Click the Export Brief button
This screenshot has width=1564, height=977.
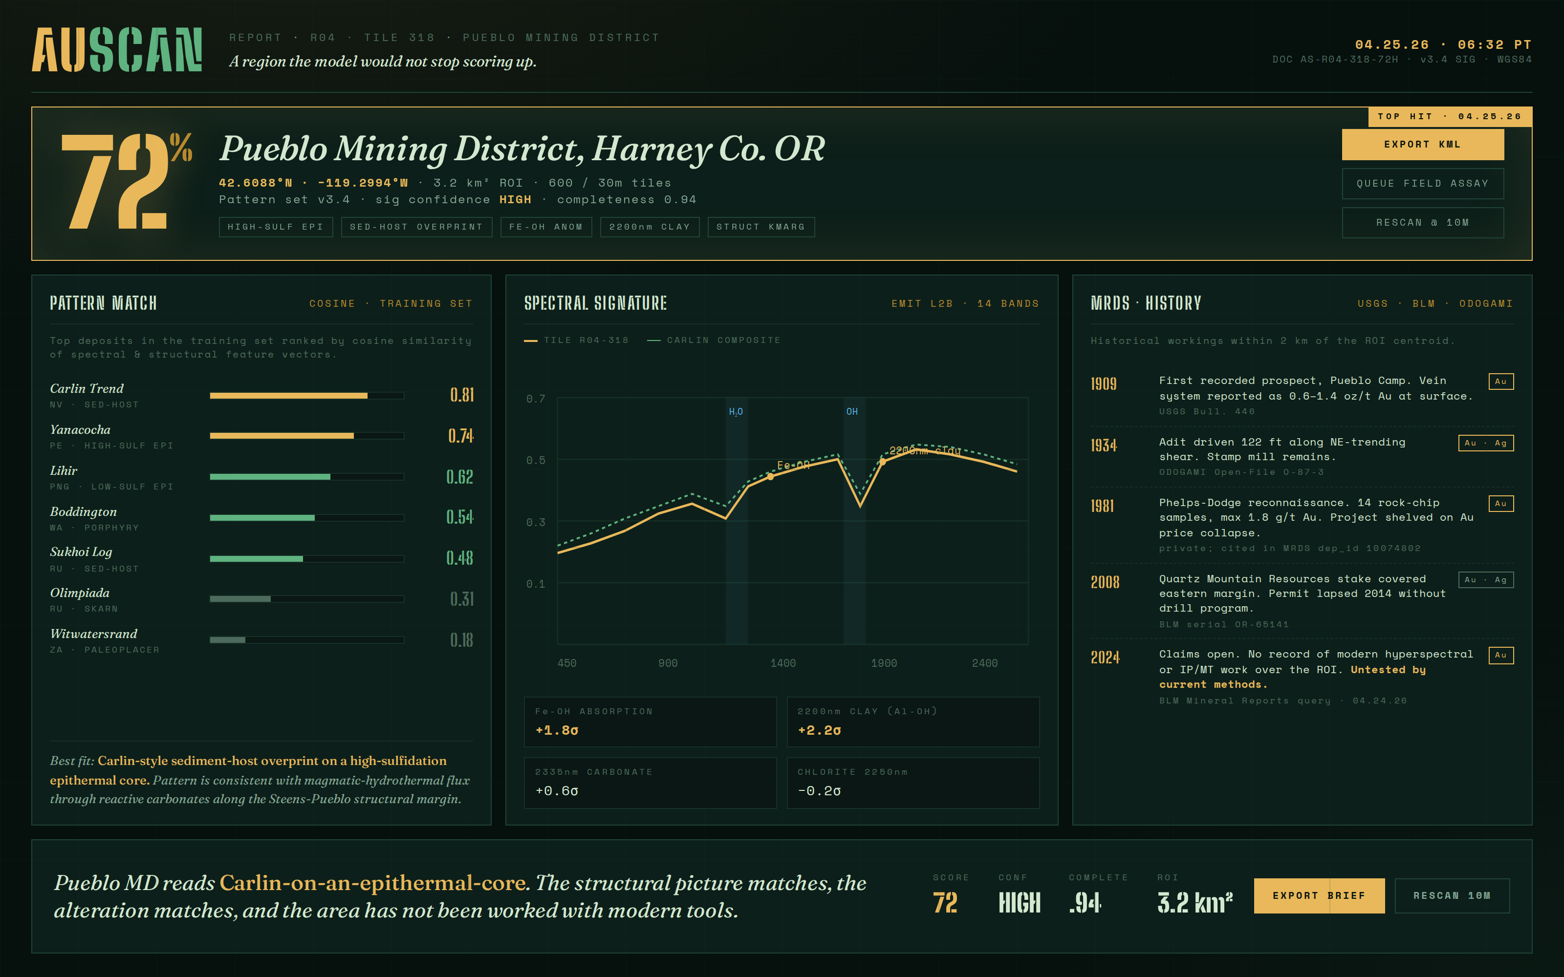coord(1319,895)
